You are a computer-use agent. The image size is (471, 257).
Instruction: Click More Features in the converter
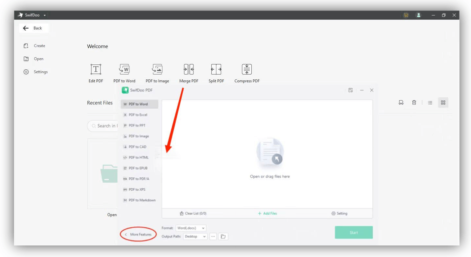tap(138, 234)
